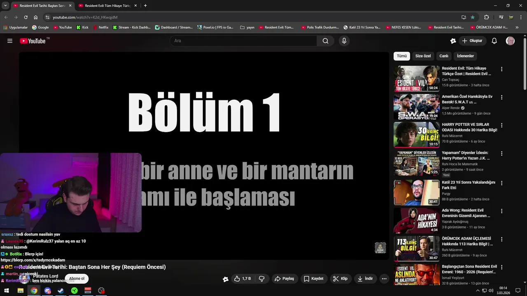Show more bookmarks chevron
The width and height of the screenshot is (527, 296).
(x=517, y=28)
